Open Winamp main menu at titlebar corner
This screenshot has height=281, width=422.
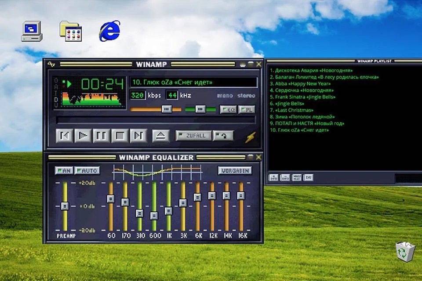pos(51,65)
